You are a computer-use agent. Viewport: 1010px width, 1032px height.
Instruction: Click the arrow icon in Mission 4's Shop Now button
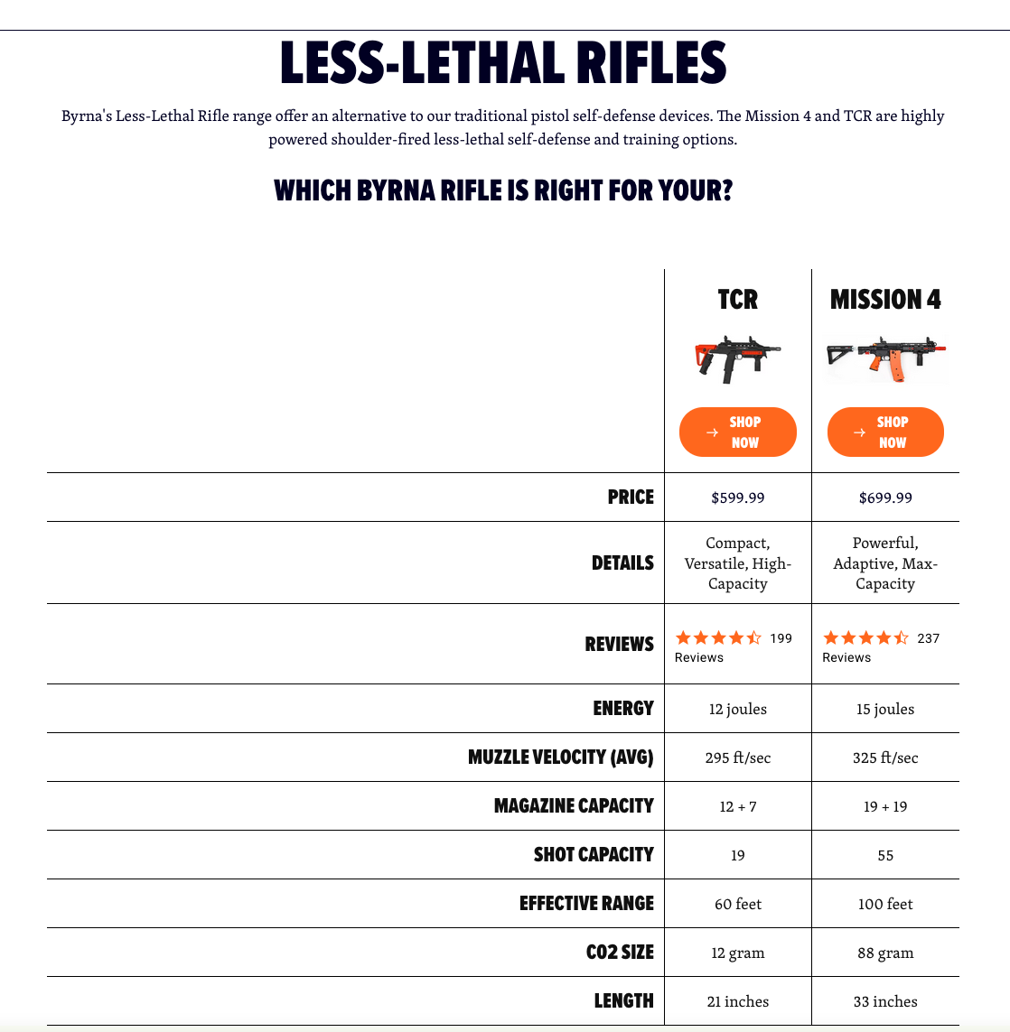click(859, 432)
